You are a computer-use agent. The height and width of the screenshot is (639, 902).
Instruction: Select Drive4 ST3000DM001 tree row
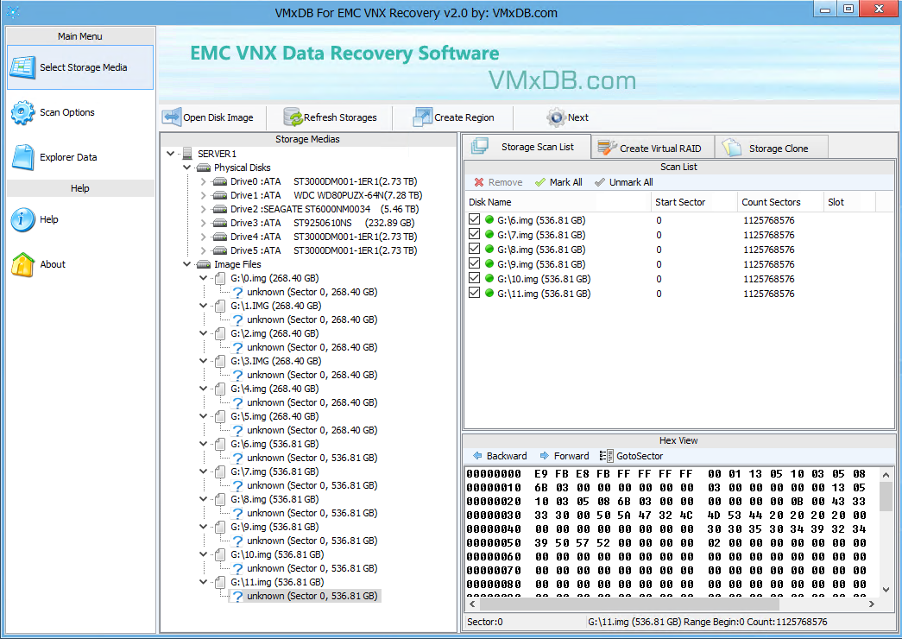[324, 237]
